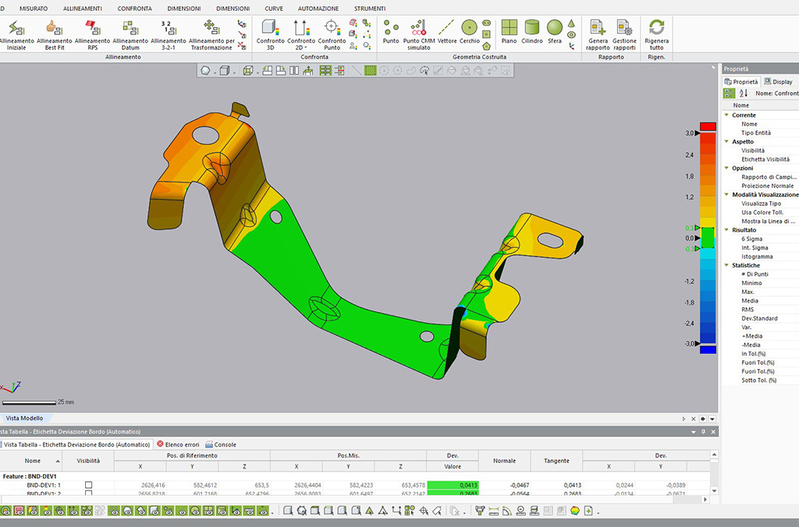Viewport: 799px width, 527px height.
Task: Click the horizontal scrollbar right arrow of the table
Action: pyautogui.click(x=705, y=500)
